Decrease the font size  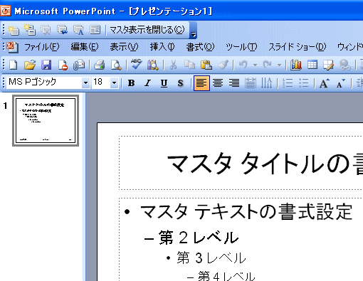[x=340, y=83]
